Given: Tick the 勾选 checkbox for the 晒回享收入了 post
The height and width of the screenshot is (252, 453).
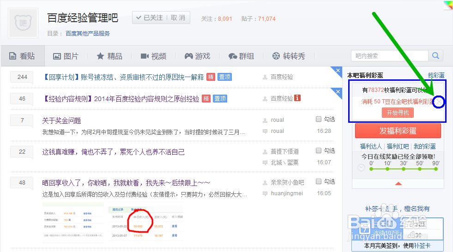Looking at the screenshot, I should pyautogui.click(x=319, y=181).
